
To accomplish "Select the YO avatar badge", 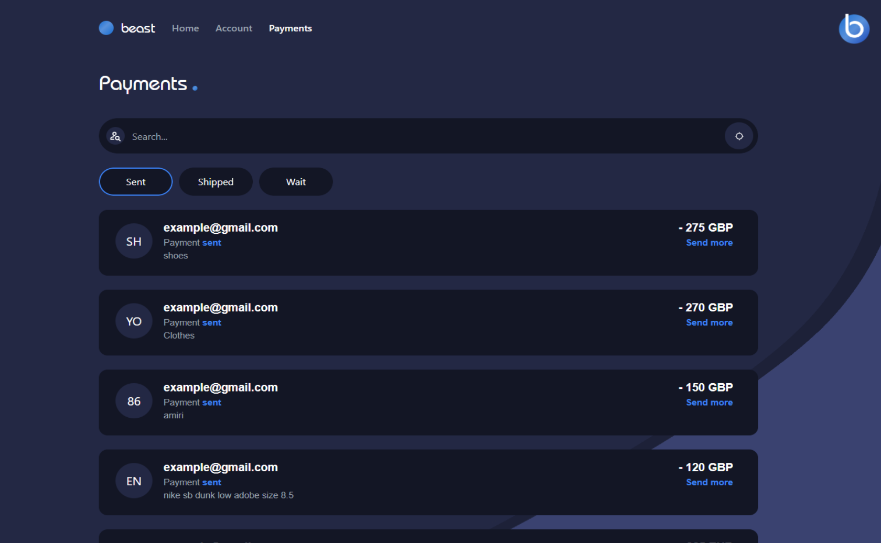I will coord(134,321).
